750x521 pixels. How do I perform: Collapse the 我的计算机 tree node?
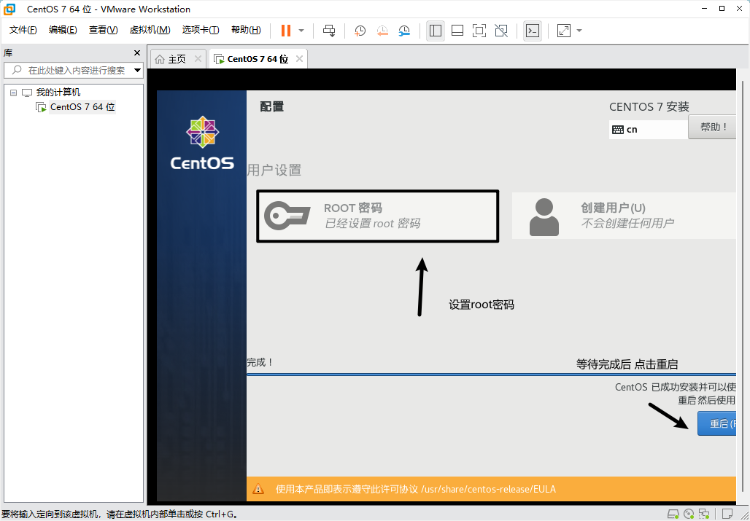click(x=13, y=93)
